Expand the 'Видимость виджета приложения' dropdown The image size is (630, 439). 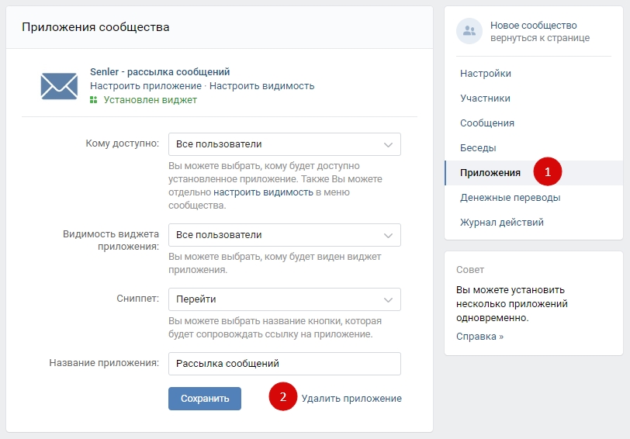tap(284, 235)
